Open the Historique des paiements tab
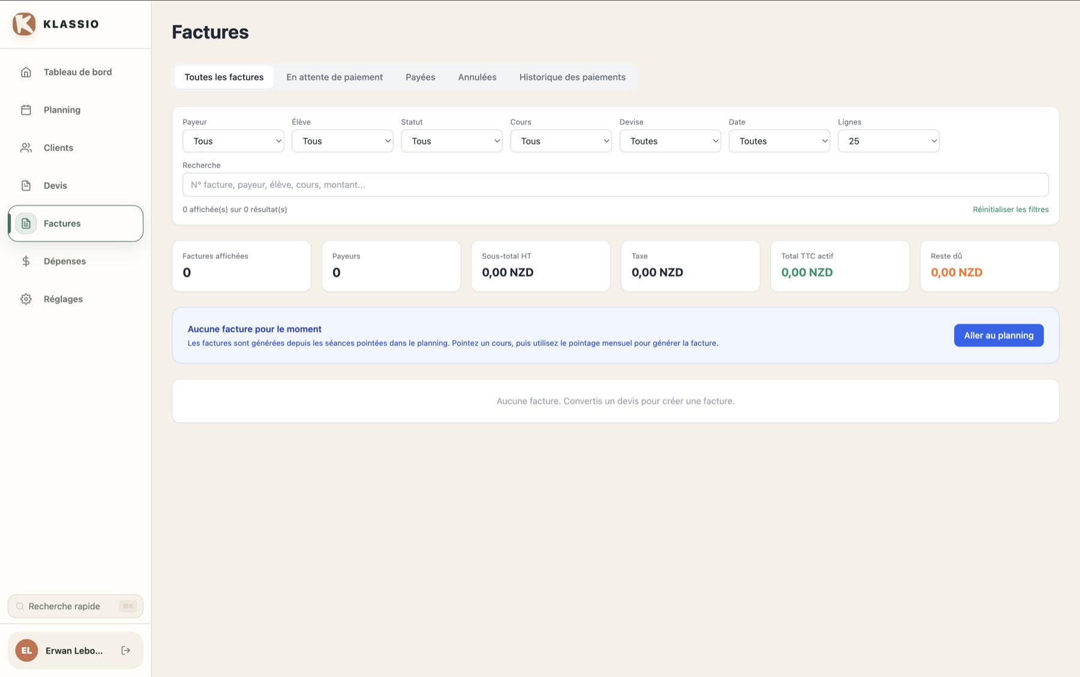1080x677 pixels. coord(572,77)
